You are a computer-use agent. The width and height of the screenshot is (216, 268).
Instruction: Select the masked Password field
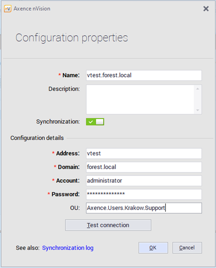tap(144, 194)
